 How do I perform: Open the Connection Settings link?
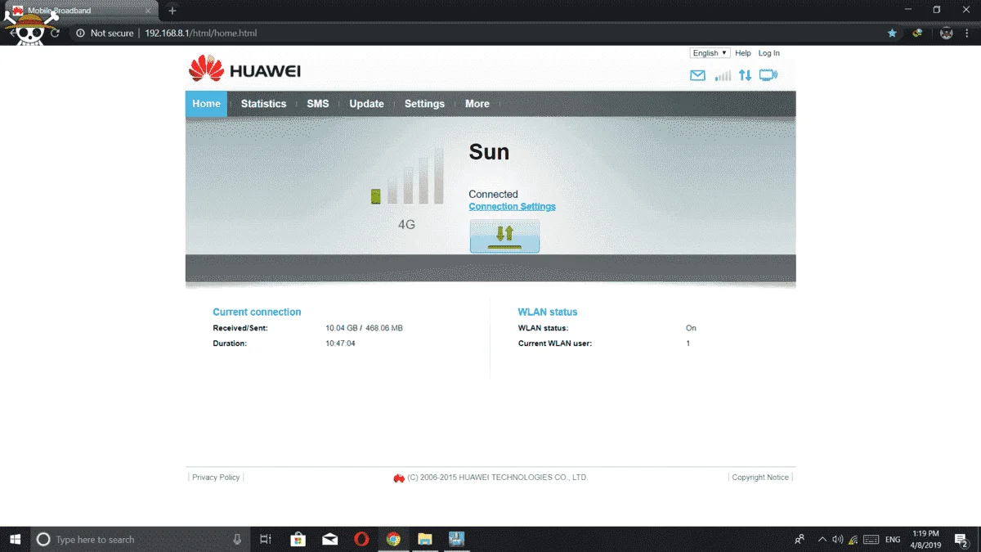(x=512, y=207)
